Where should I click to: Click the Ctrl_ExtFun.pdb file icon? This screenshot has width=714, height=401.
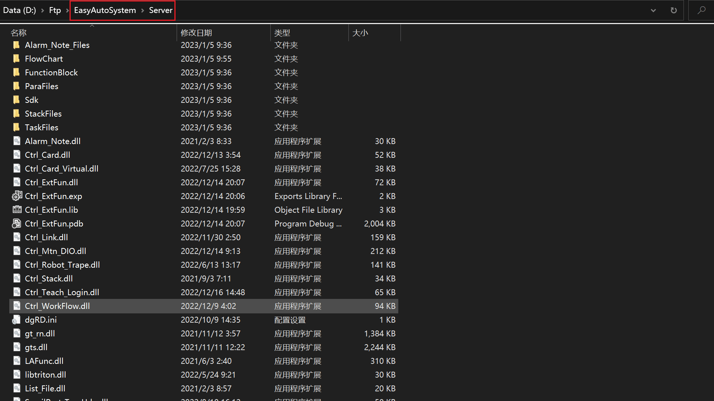click(17, 224)
